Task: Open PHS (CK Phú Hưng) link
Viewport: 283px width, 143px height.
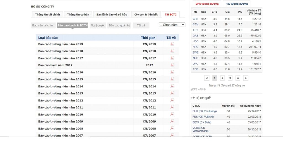Action: click(x=205, y=111)
